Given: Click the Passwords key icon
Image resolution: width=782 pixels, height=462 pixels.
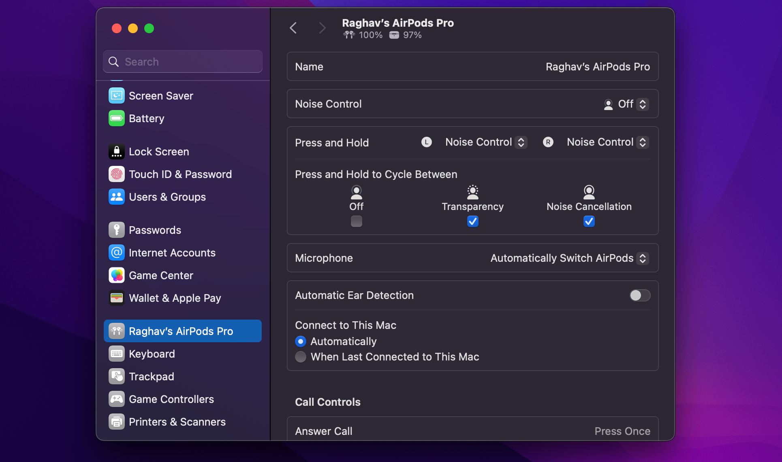Looking at the screenshot, I should tap(116, 229).
